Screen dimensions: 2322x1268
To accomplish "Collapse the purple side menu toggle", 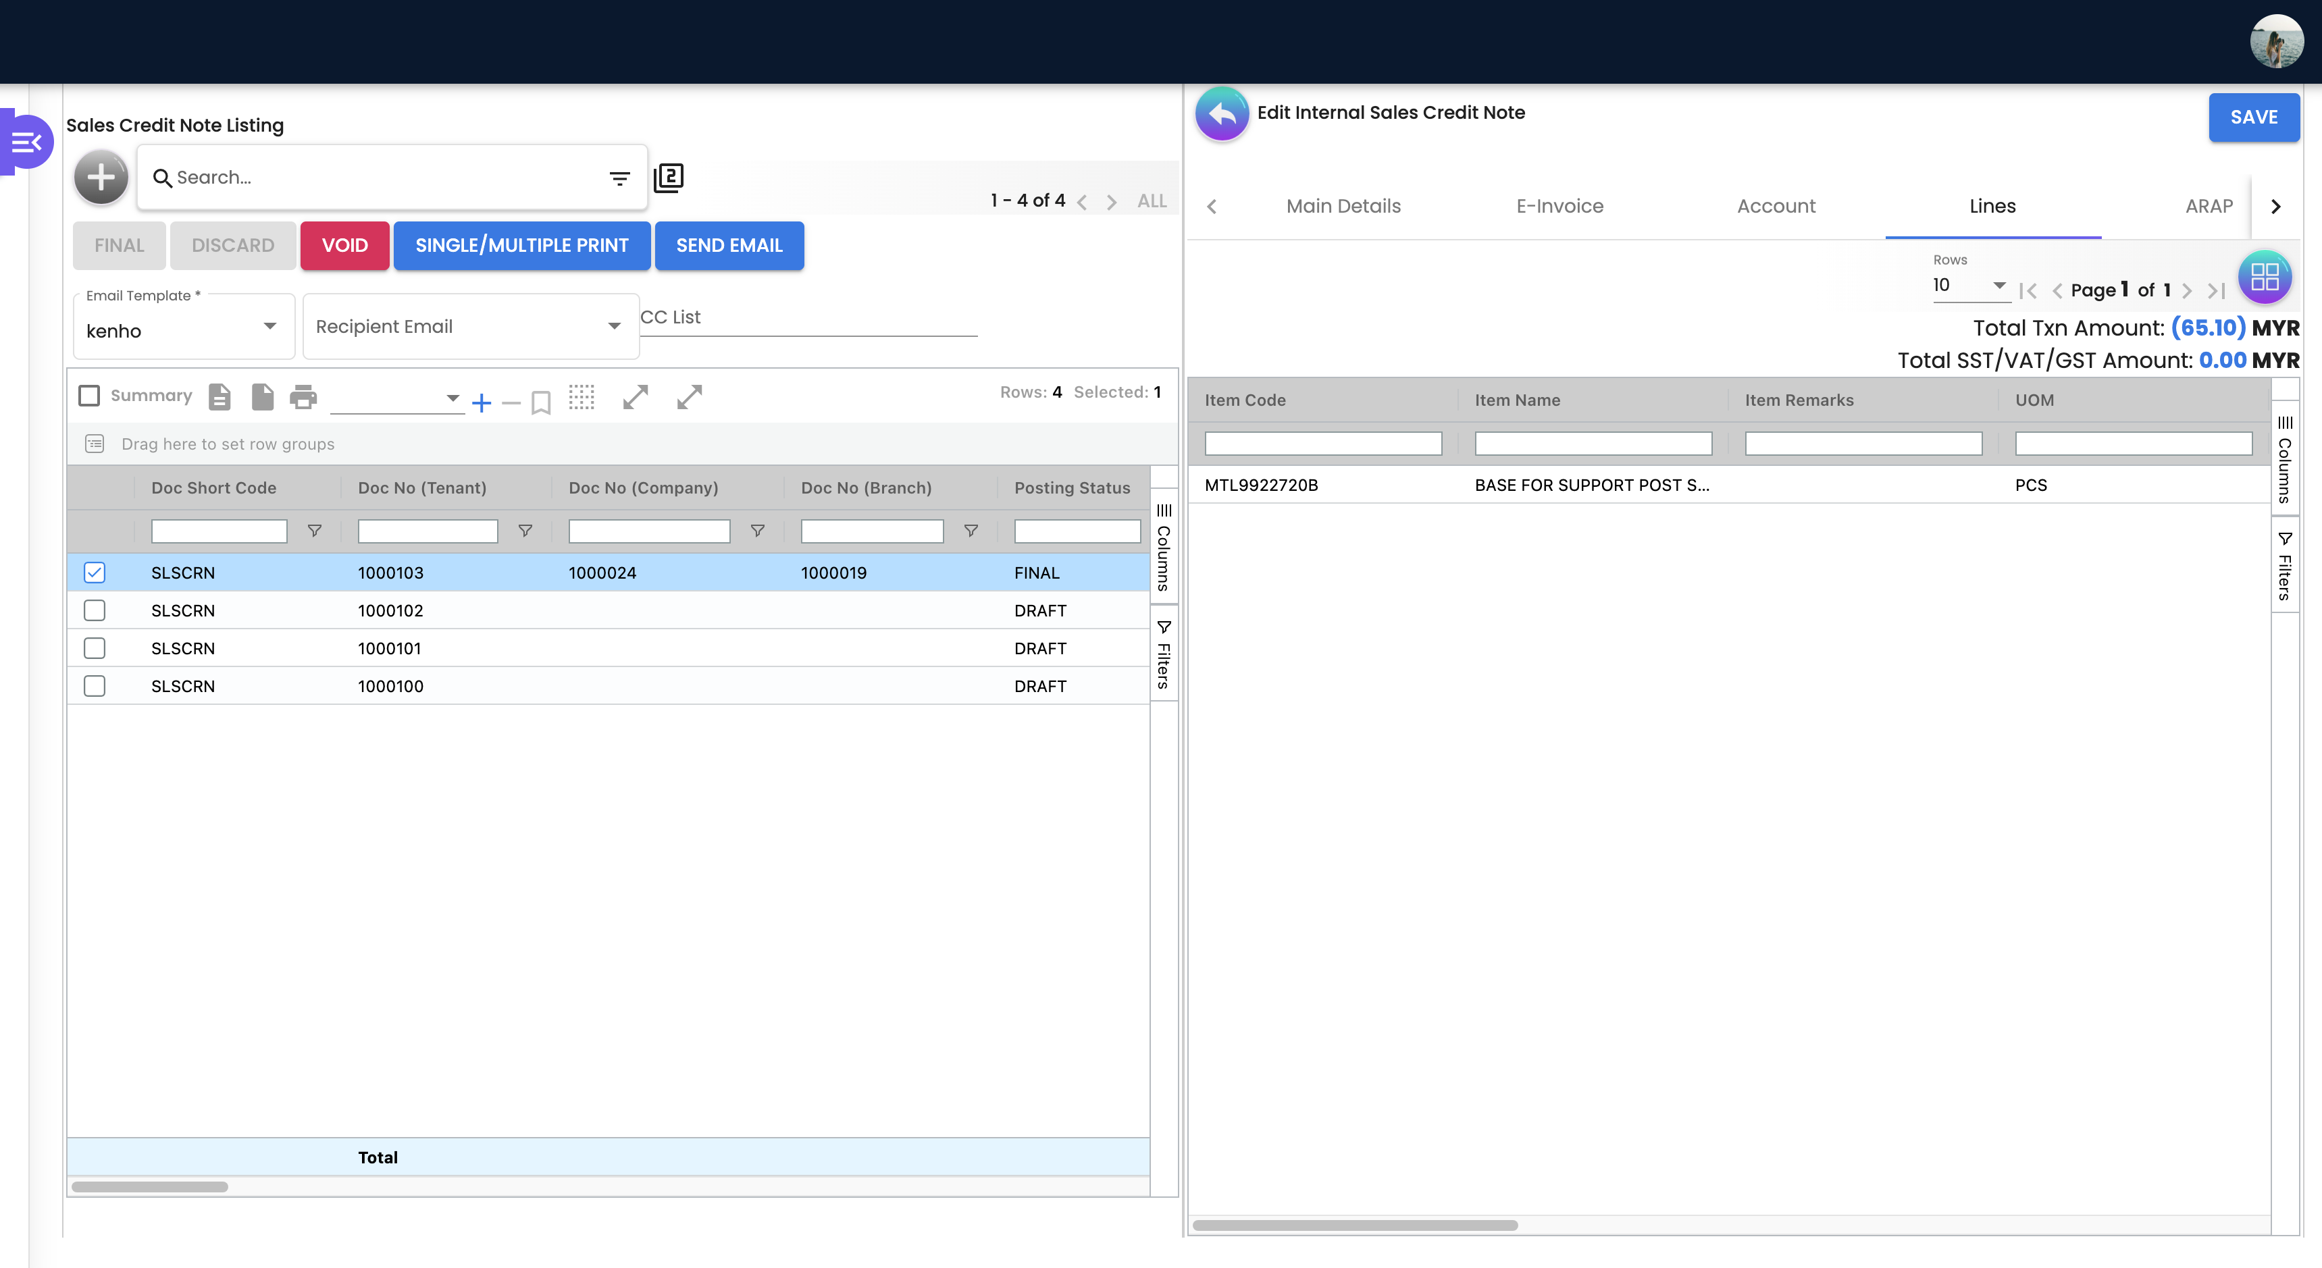I will 27,142.
